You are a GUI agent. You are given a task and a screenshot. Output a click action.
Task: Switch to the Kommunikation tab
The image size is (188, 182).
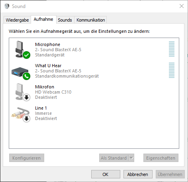[91, 20]
